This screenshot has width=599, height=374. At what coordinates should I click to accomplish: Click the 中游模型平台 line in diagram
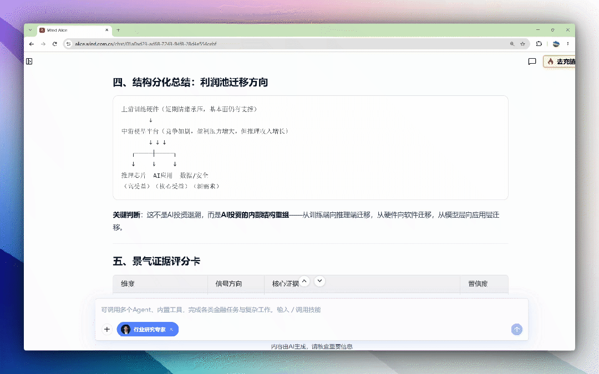204,131
